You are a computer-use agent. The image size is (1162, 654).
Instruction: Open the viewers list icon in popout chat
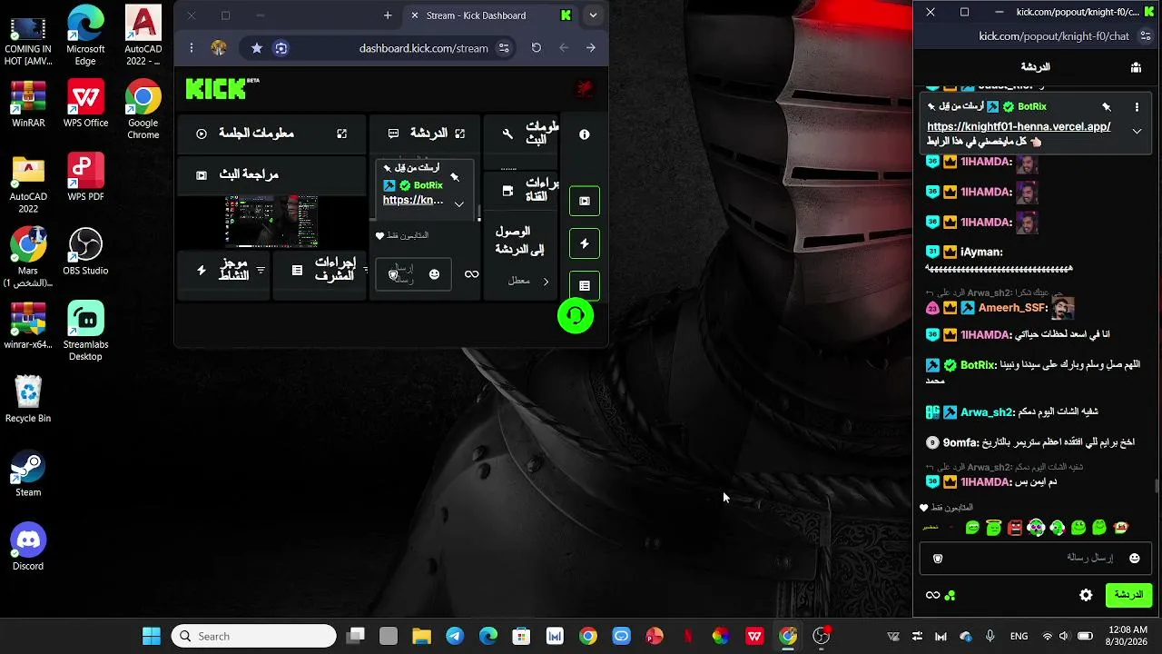[x=1136, y=67]
